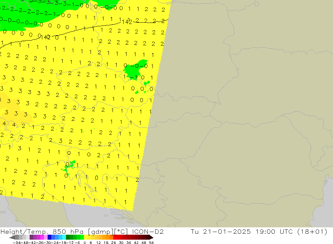
Task: Click the legend tick label '-12'
Action: point(70,243)
